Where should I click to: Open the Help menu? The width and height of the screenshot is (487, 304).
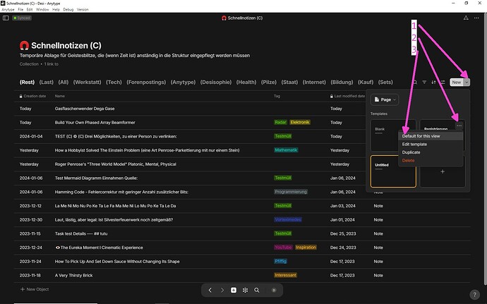pyautogui.click(x=56, y=9)
